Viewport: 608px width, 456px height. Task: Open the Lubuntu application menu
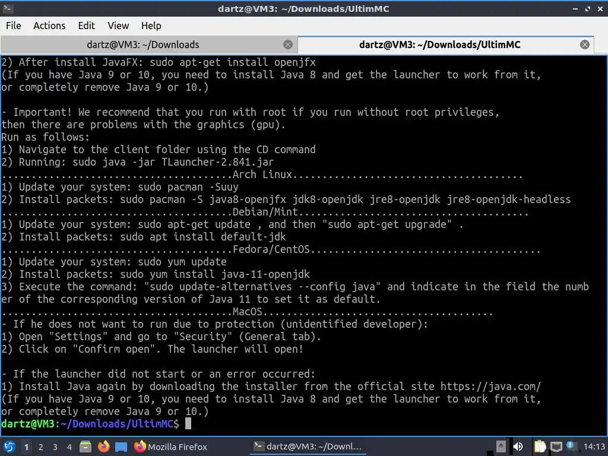(x=9, y=446)
